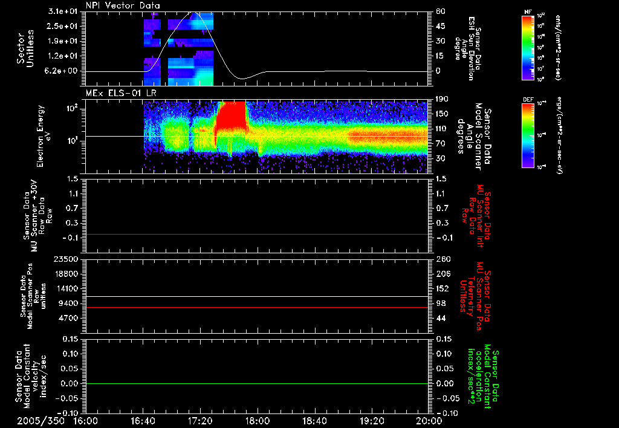Click the 9400 scanner position tick label

[68, 303]
